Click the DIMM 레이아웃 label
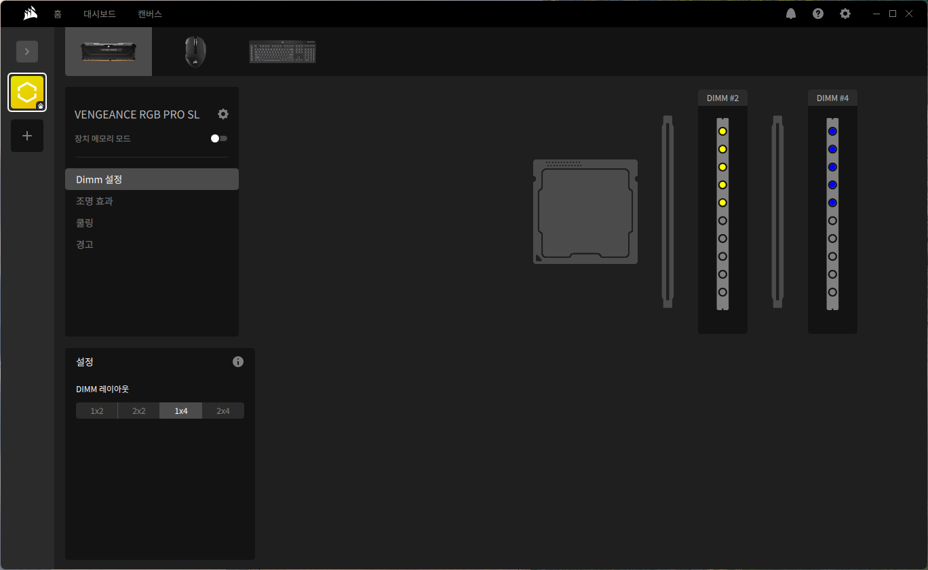Viewport: 928px width, 570px height. click(x=102, y=389)
